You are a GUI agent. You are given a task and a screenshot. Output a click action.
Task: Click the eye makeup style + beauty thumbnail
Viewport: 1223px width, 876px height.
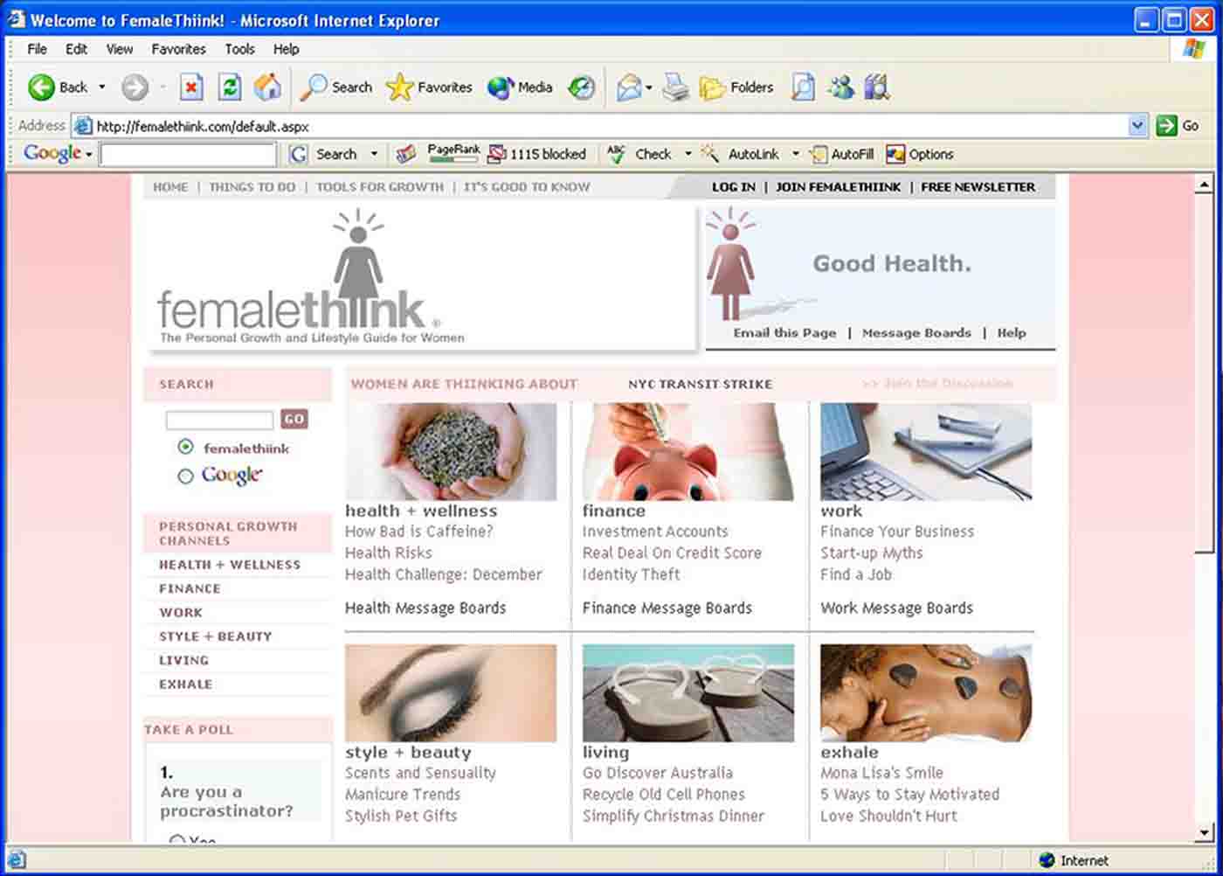coord(451,693)
